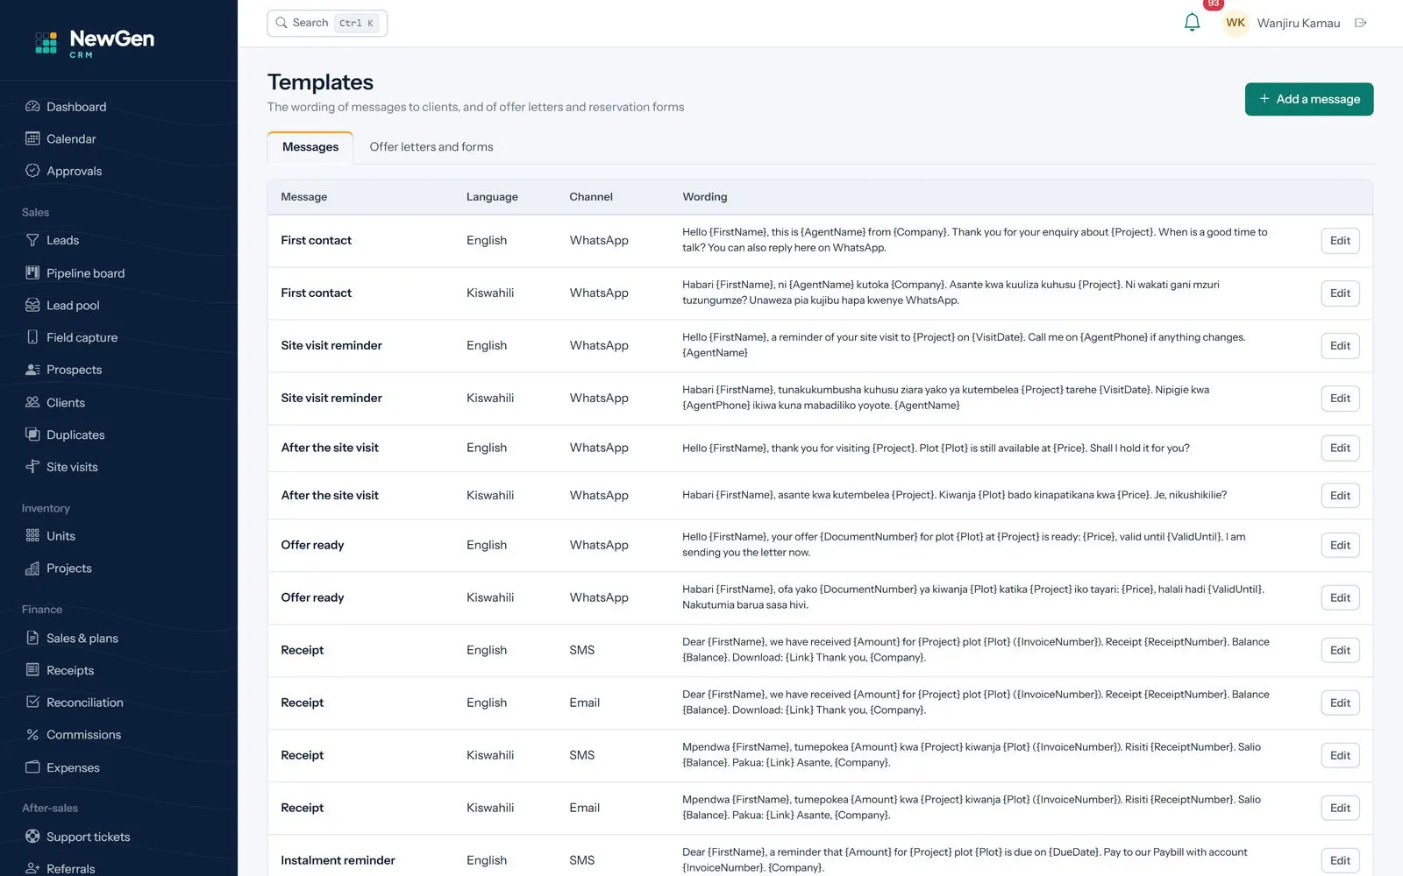Image resolution: width=1403 pixels, height=876 pixels.
Task: Click the logout icon beside Wanjiru Kamau
Action: pos(1361,23)
